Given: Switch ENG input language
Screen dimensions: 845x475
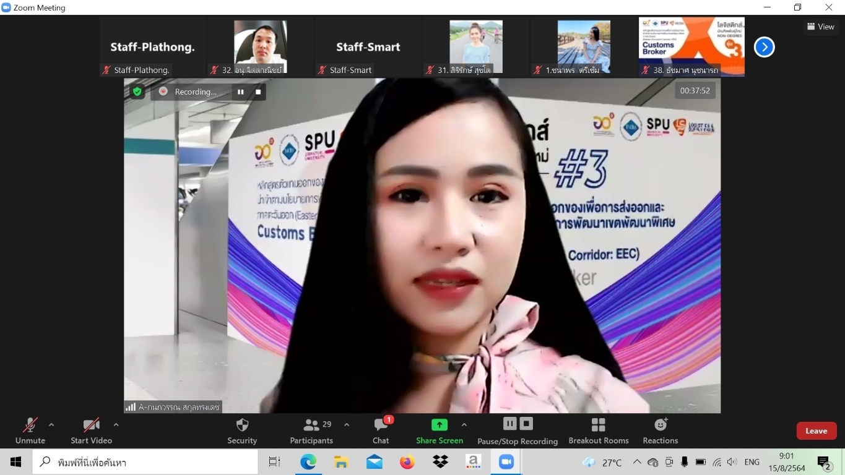Looking at the screenshot, I should [752, 462].
